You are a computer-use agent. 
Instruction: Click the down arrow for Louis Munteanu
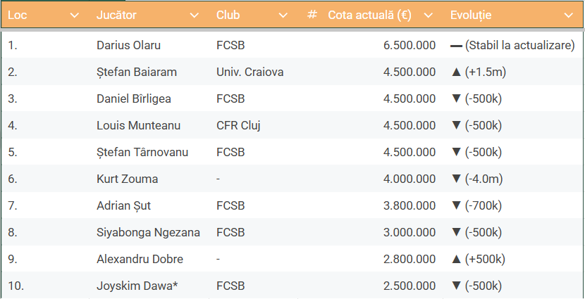coord(455,125)
